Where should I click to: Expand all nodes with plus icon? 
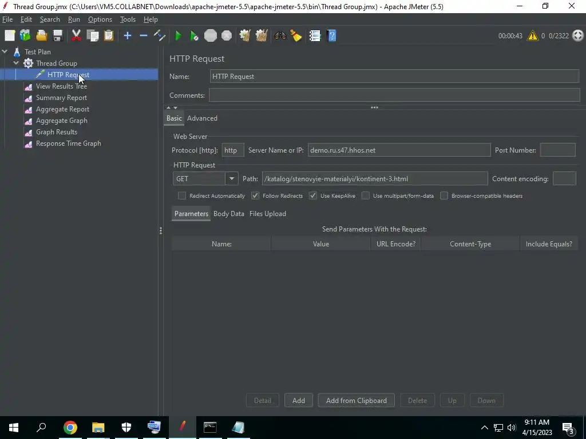(128, 35)
